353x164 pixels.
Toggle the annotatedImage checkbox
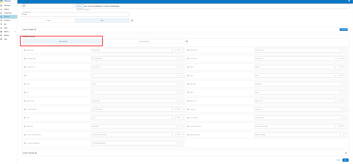point(25,59)
